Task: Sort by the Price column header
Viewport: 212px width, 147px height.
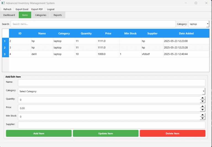Action: pos(108,33)
